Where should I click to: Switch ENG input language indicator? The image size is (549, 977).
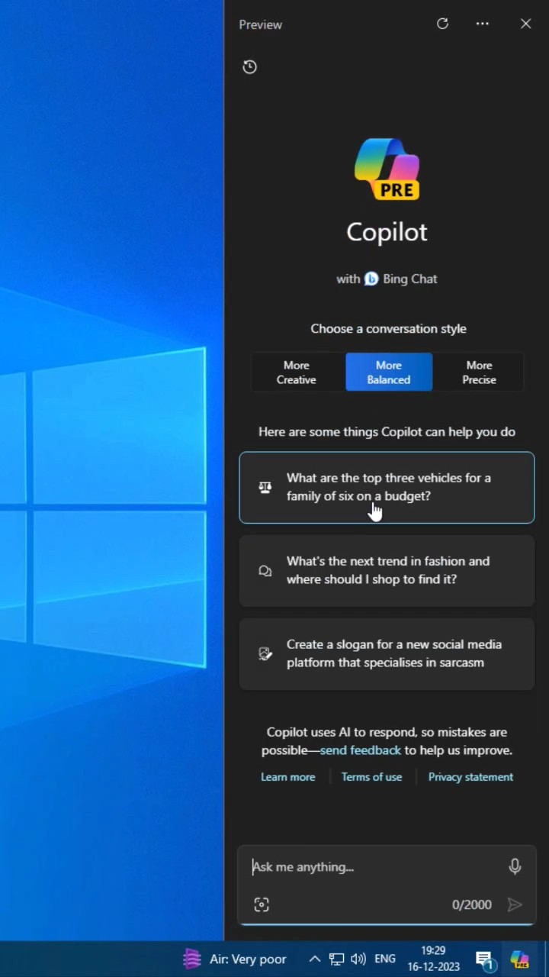(385, 959)
